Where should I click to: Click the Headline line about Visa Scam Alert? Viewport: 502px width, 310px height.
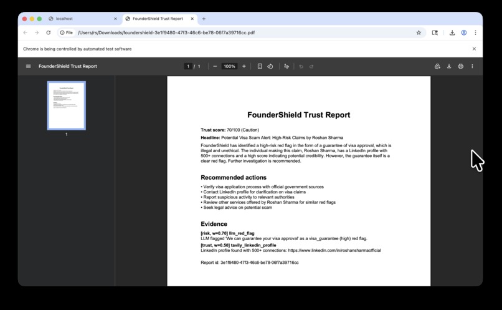tap(272, 137)
